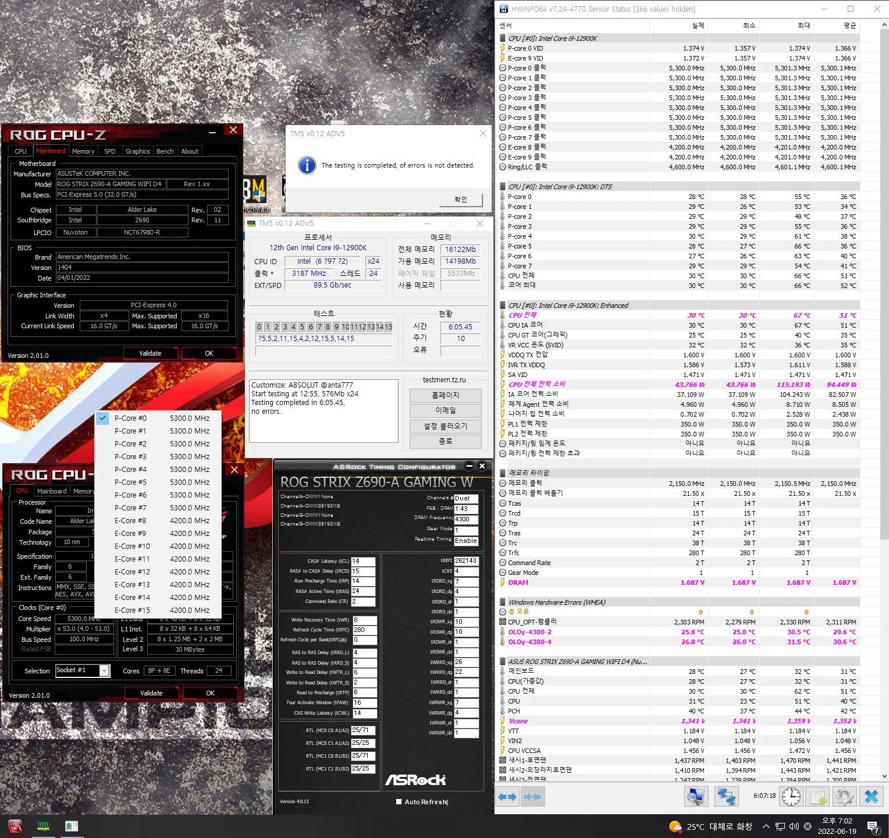
Task: Open HWiNFO remote network monitors icon
Action: (x=726, y=796)
